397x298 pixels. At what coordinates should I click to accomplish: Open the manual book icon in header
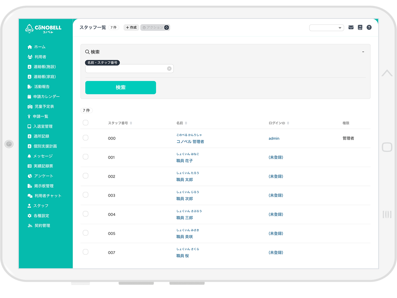[360, 28]
